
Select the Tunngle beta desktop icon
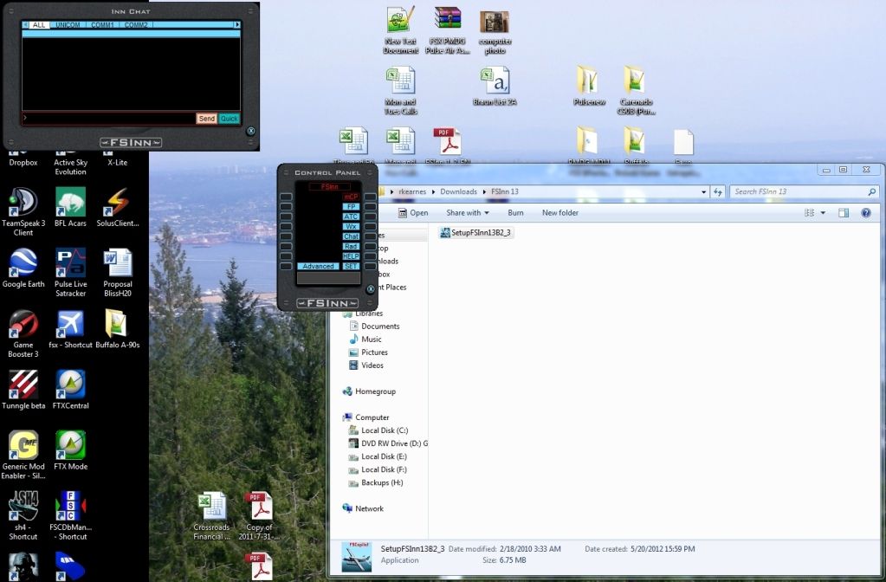23,390
